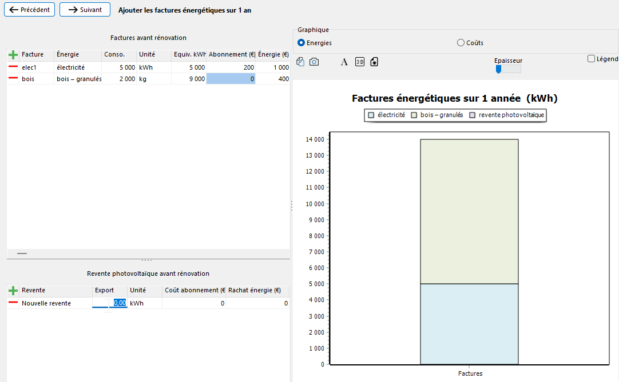Screen dimensions: 619x382
Task: Take a snapshot with the camera icon
Action: [x=314, y=62]
